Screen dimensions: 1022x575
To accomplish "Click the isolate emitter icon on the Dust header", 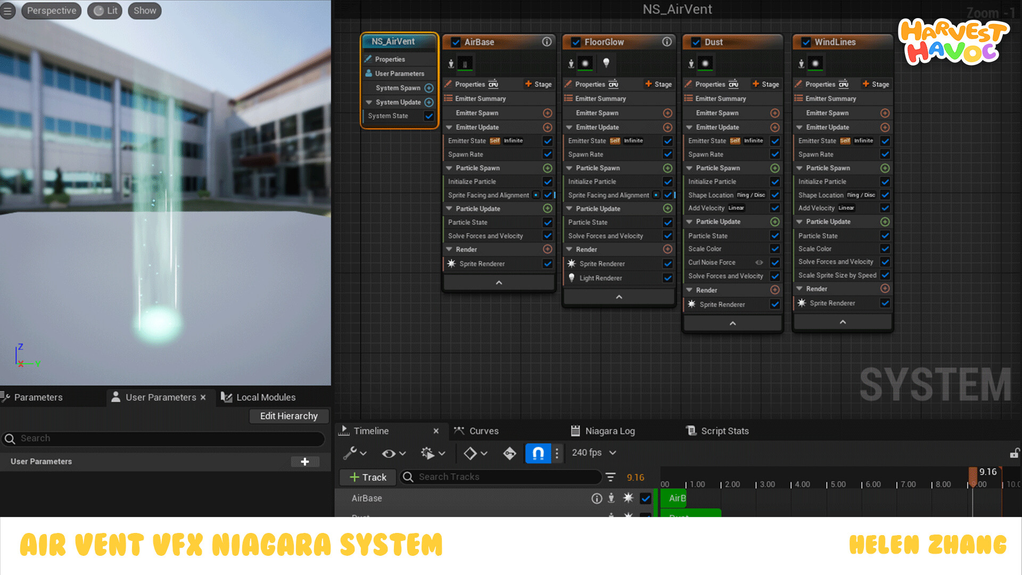I will coord(692,64).
